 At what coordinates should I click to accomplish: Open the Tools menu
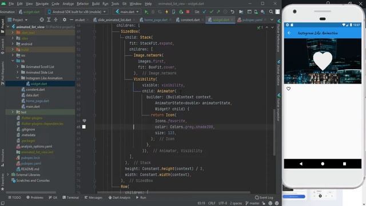[x=115, y=4]
